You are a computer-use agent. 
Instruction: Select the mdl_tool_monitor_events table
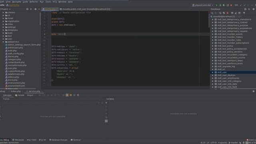(x=230, y=34)
